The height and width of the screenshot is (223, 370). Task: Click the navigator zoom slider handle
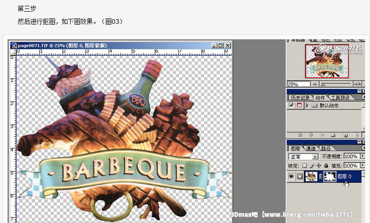(323, 84)
